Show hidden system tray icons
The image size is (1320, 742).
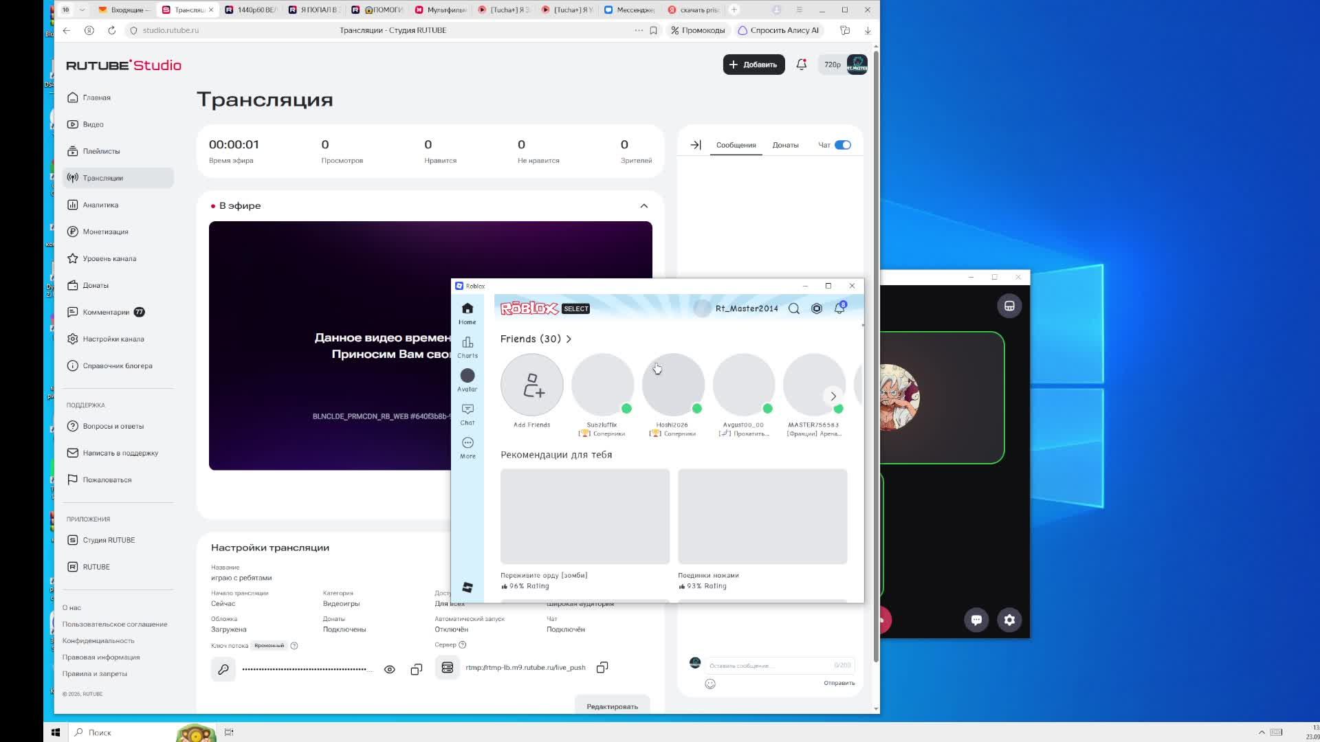pos(1262,732)
